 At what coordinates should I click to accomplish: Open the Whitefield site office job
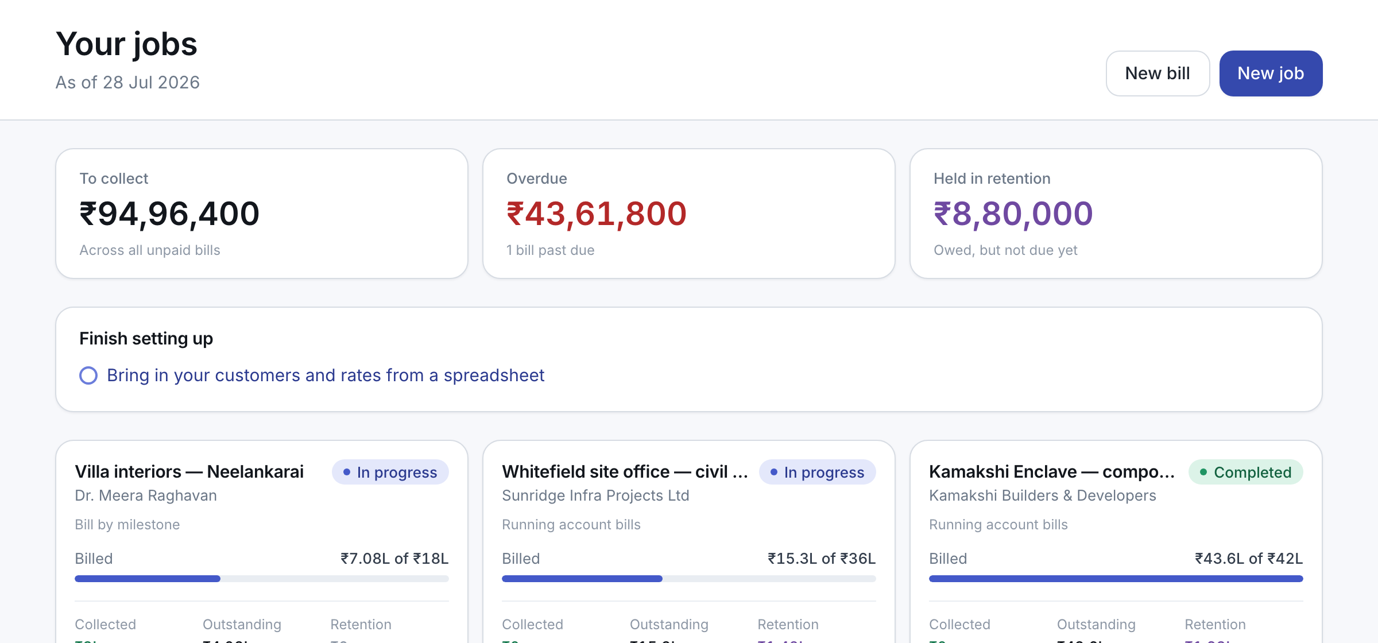tap(625, 472)
